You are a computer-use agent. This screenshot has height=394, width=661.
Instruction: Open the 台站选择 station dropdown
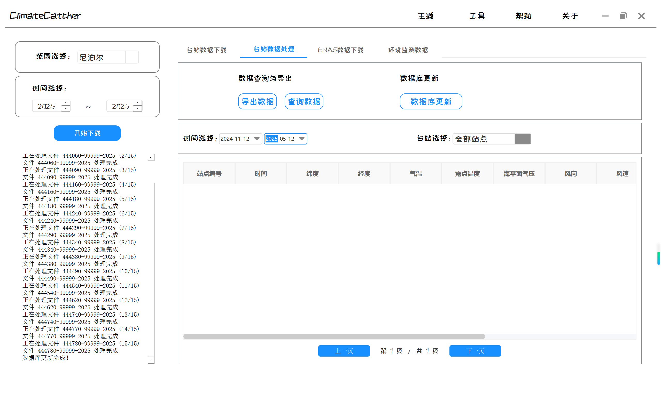coord(523,139)
